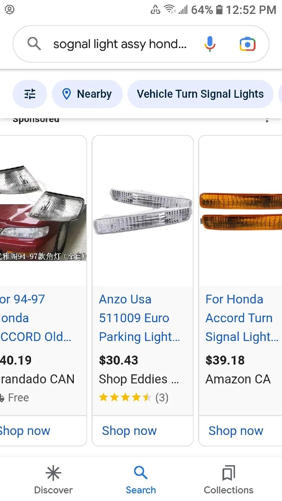This screenshot has width=282, height=501.
Task: Tap the Discover asterisk icon
Action: click(53, 473)
